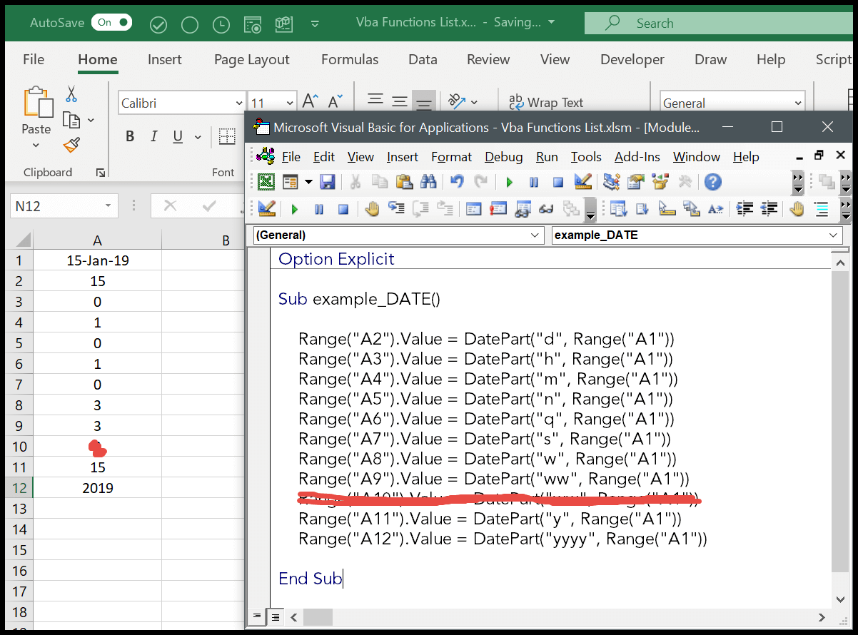Save the project via the Save icon

[x=327, y=182]
